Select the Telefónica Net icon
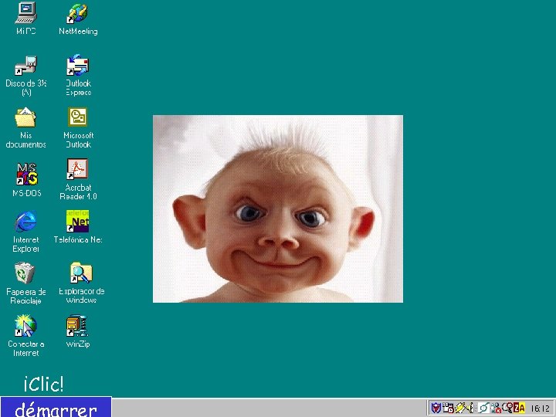This screenshot has height=417, width=556. click(78, 222)
